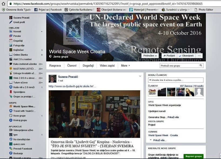Switch to the Događaji tab
The height and width of the screenshot is (159, 221).
click(x=88, y=66)
